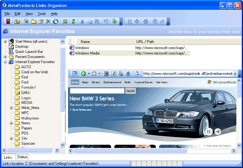Click the gray Forward button in preview browser

coord(94,74)
